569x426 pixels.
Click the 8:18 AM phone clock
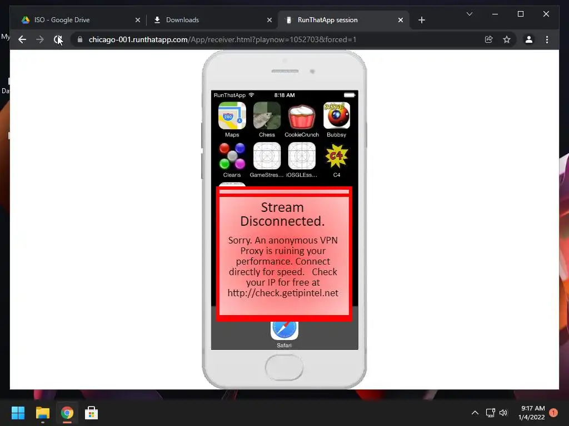[x=284, y=95]
